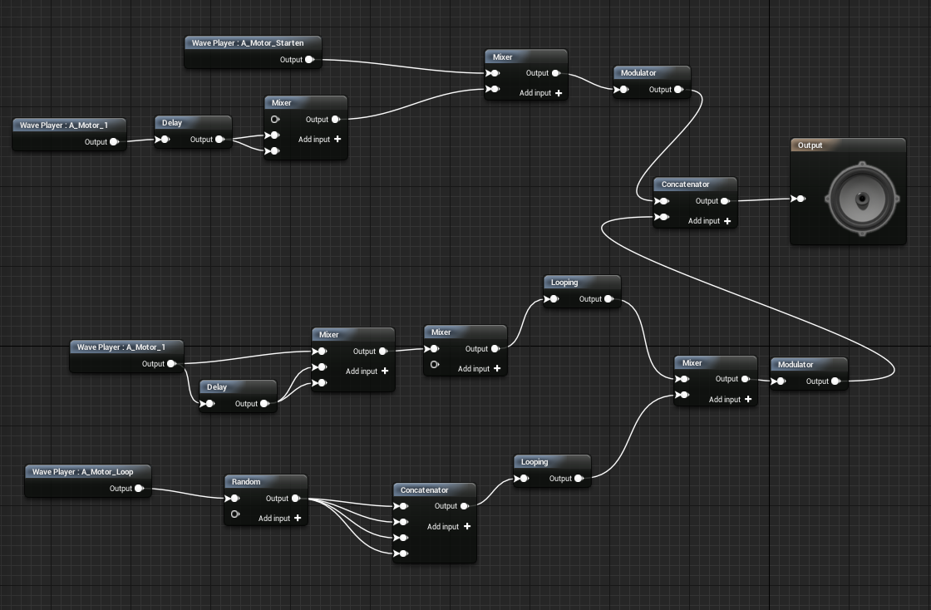Click second input pin of Mixer feeding the upper Modulator

pyautogui.click(x=494, y=89)
